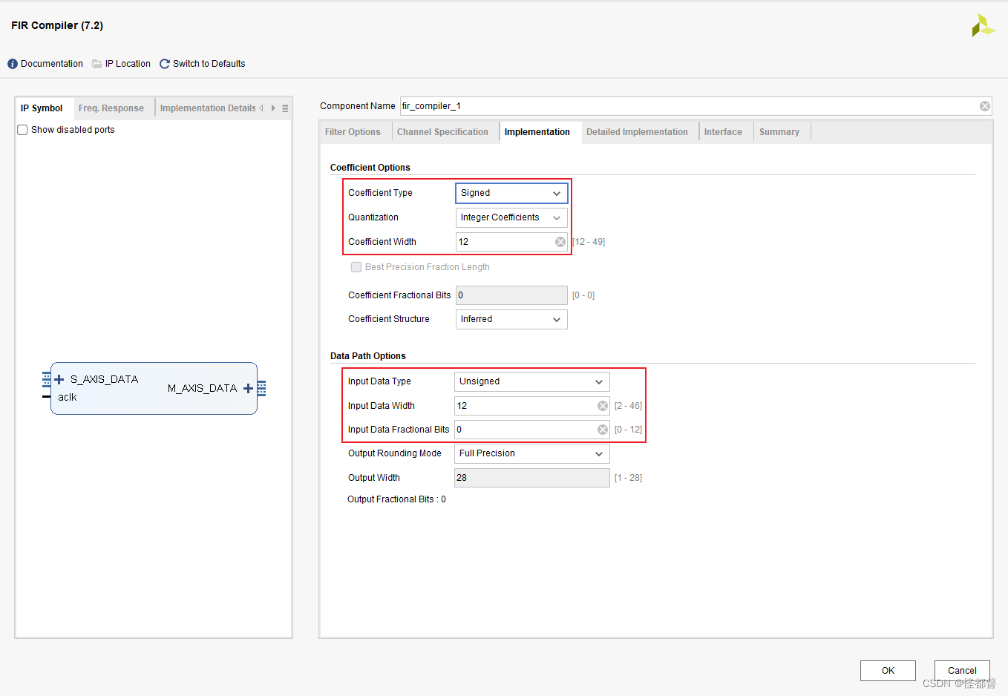Click the Coefficient Options heading
This screenshot has height=696, width=1008.
[x=370, y=168]
